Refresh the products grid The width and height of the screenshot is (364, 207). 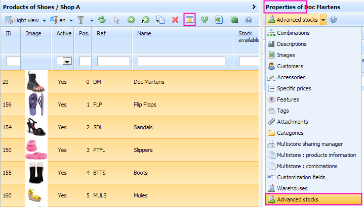(102, 20)
